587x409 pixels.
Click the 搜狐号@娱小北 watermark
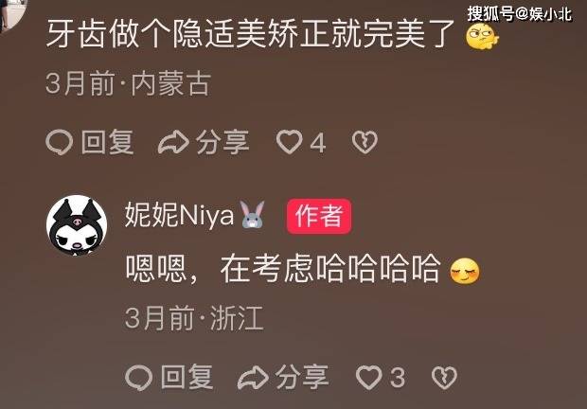coord(519,14)
